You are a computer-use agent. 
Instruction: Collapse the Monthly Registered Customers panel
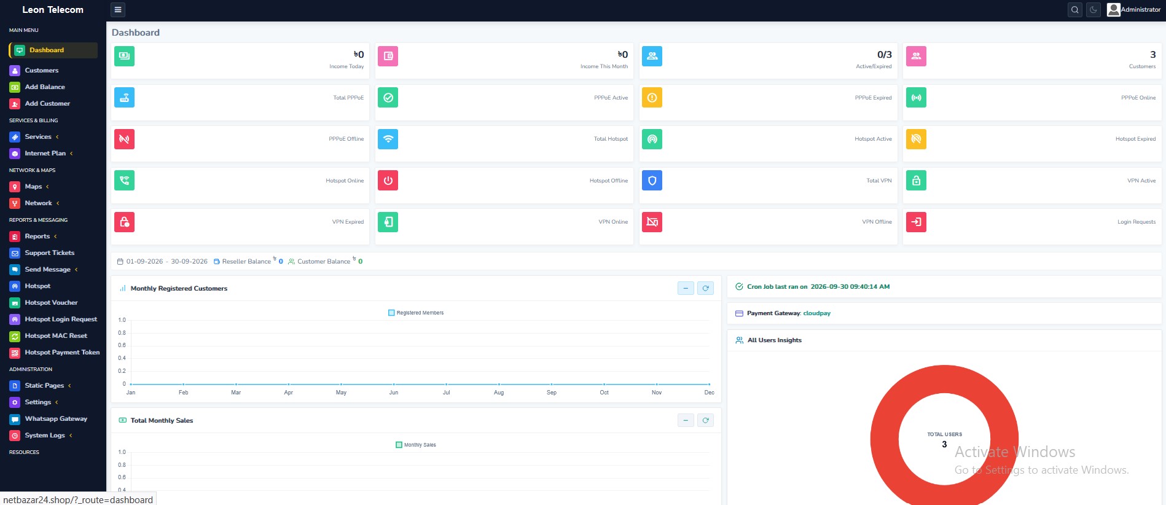point(686,288)
